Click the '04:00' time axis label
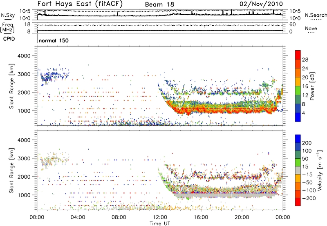This screenshot has height=226, width=327. click(78, 217)
